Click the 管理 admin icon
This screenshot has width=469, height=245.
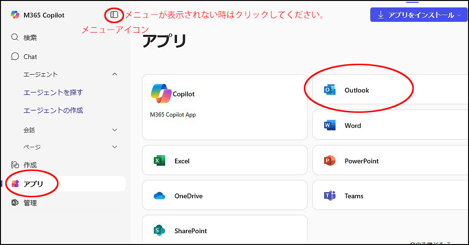[x=15, y=203]
